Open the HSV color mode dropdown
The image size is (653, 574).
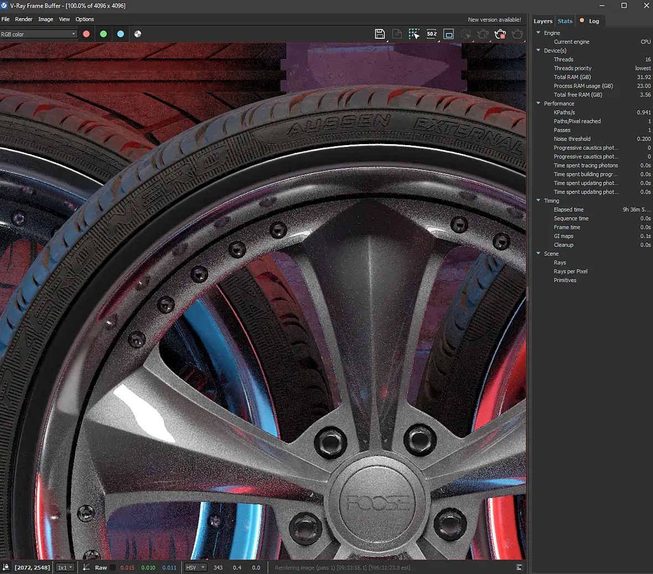196,567
